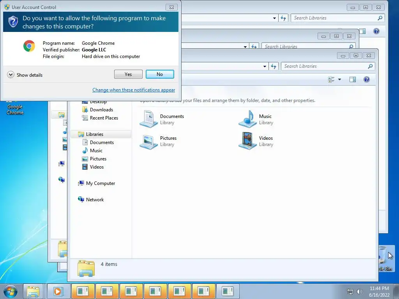
Task: Click the Network globe icon in the sidebar
Action: point(81,199)
